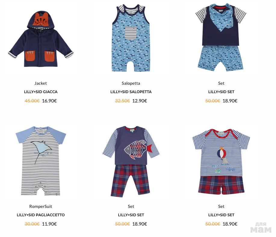The width and height of the screenshot is (276, 237).
Task: Click the Salopetta category label
Action: (x=131, y=83)
